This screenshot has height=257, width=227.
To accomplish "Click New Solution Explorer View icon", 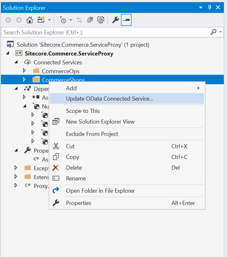I will point(56,122).
